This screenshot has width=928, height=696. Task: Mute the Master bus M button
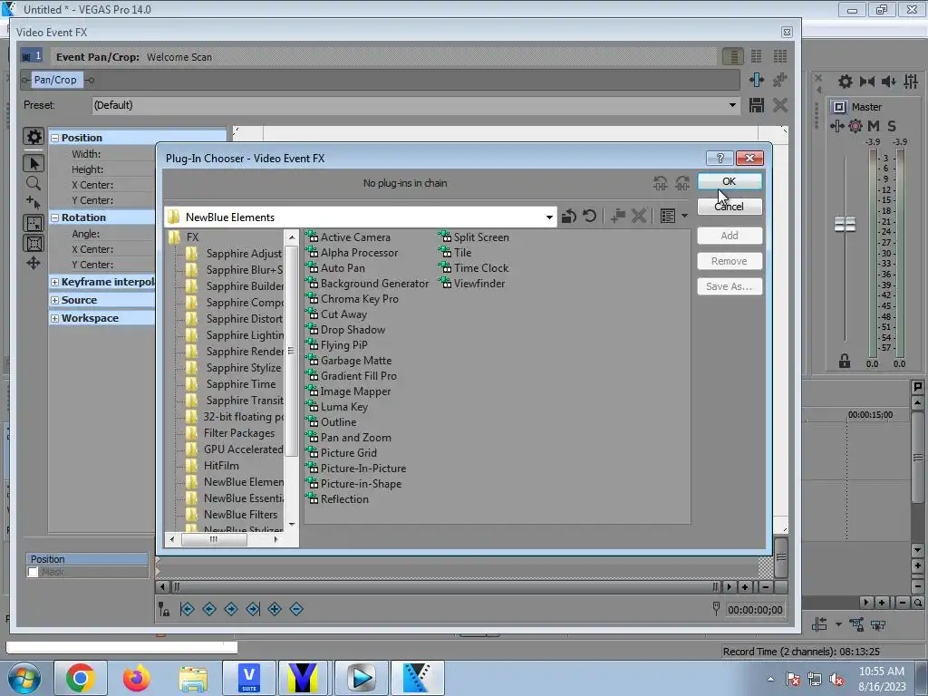pos(874,126)
